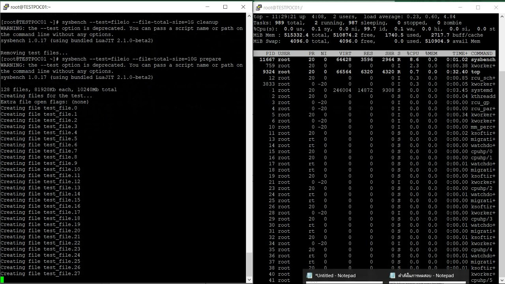Click the left terminal scrollbar up arrow

[249, 16]
